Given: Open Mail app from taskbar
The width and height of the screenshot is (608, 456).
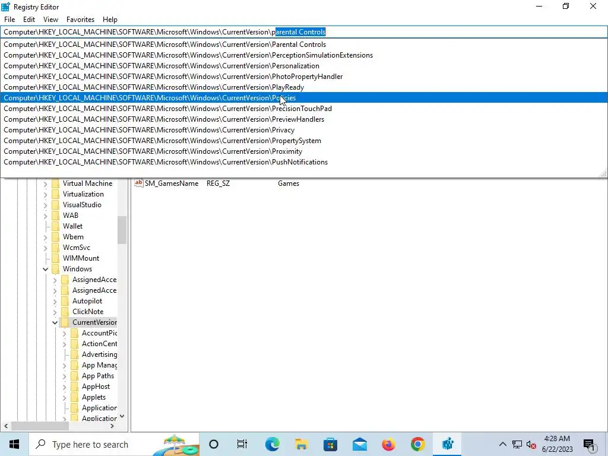Looking at the screenshot, I should 359,444.
